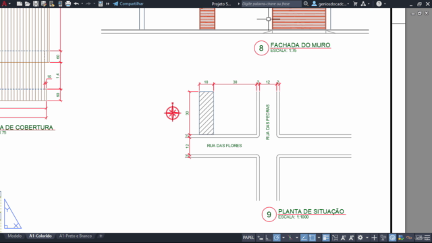
Task: Click the PLANTA DE SITUAÇÃO title text
Action: click(311, 211)
